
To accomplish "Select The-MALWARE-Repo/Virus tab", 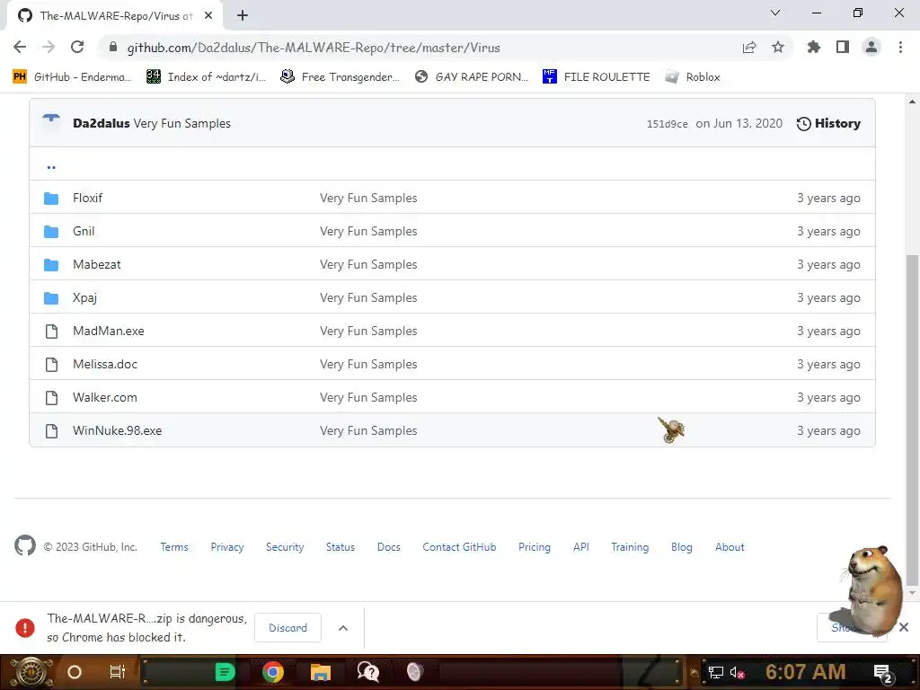I will [114, 16].
